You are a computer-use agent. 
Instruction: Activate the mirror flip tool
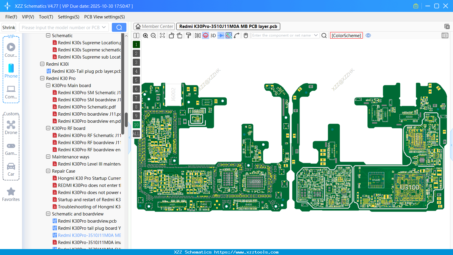click(x=198, y=35)
